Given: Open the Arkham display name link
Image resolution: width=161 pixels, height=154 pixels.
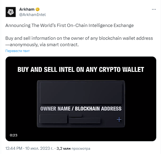Looking at the screenshot, I should pyautogui.click(x=27, y=9).
